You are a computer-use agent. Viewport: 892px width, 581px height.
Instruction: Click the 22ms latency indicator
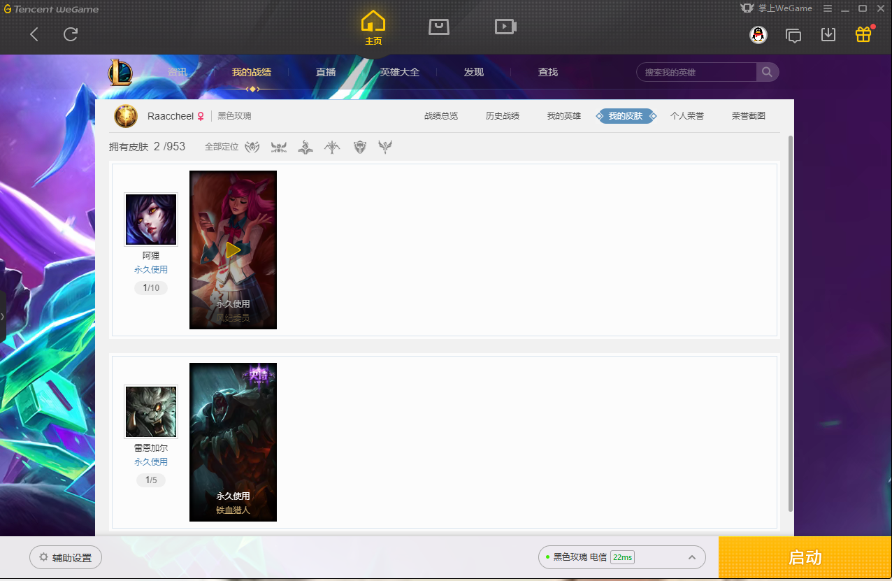[x=622, y=557]
